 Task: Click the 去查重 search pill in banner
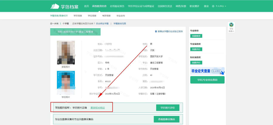[x=216, y=71]
